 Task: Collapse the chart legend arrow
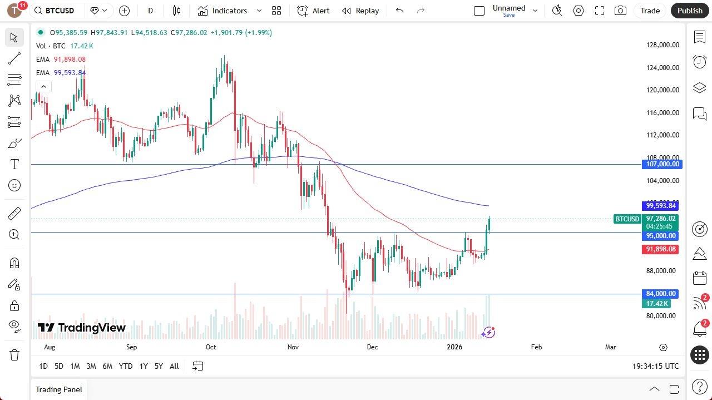[x=43, y=86]
